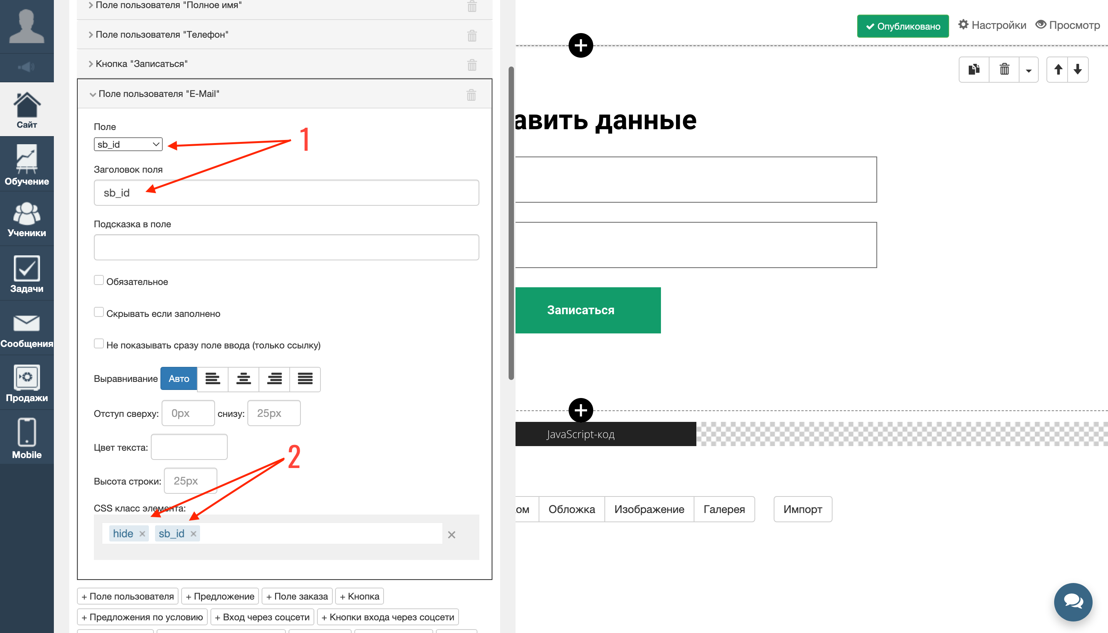Toggle "Скрывать если заполнено" checkbox
The image size is (1108, 633).
coord(99,312)
